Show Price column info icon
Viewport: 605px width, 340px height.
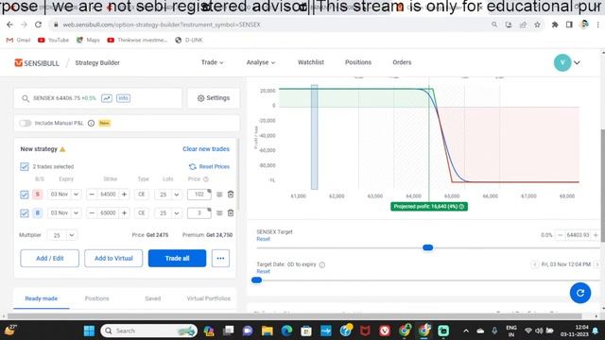click(x=206, y=179)
